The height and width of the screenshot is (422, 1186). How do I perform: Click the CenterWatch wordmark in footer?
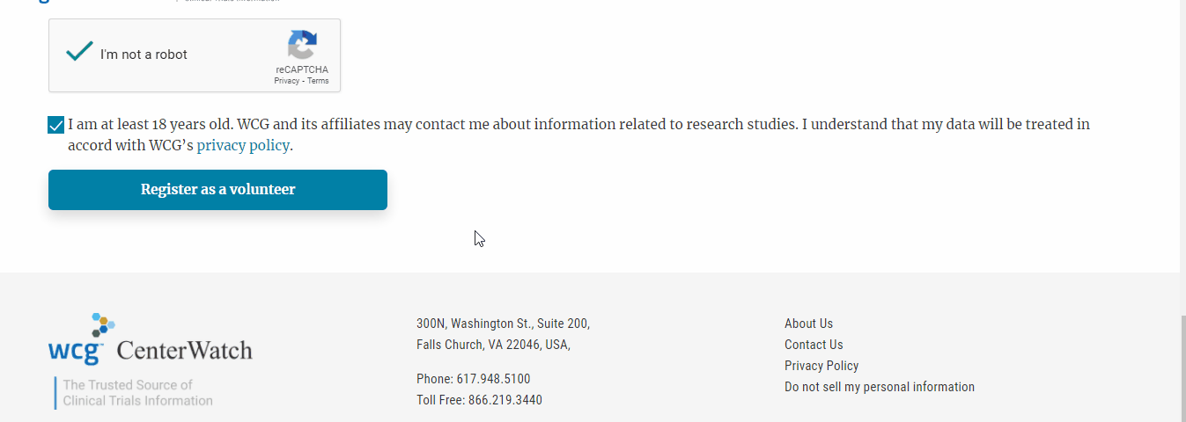point(184,351)
